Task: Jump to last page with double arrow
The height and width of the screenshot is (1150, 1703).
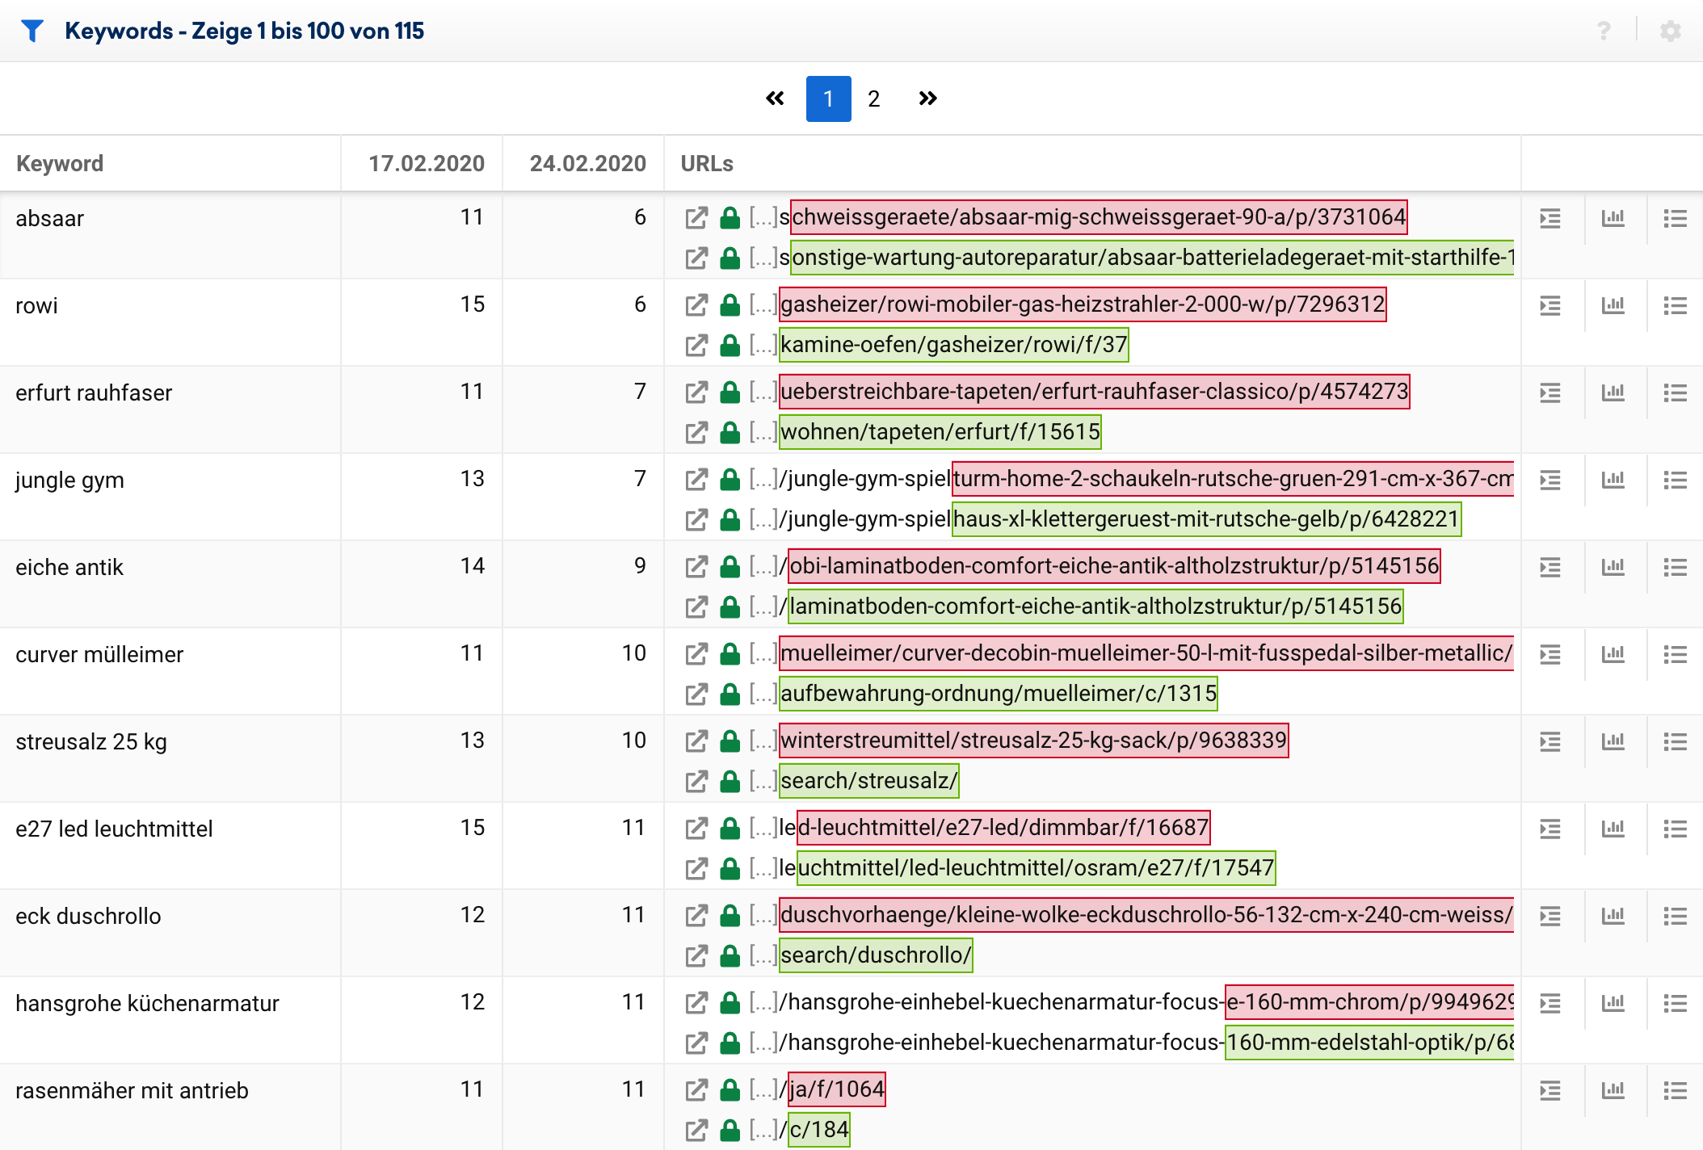Action: pos(927,99)
